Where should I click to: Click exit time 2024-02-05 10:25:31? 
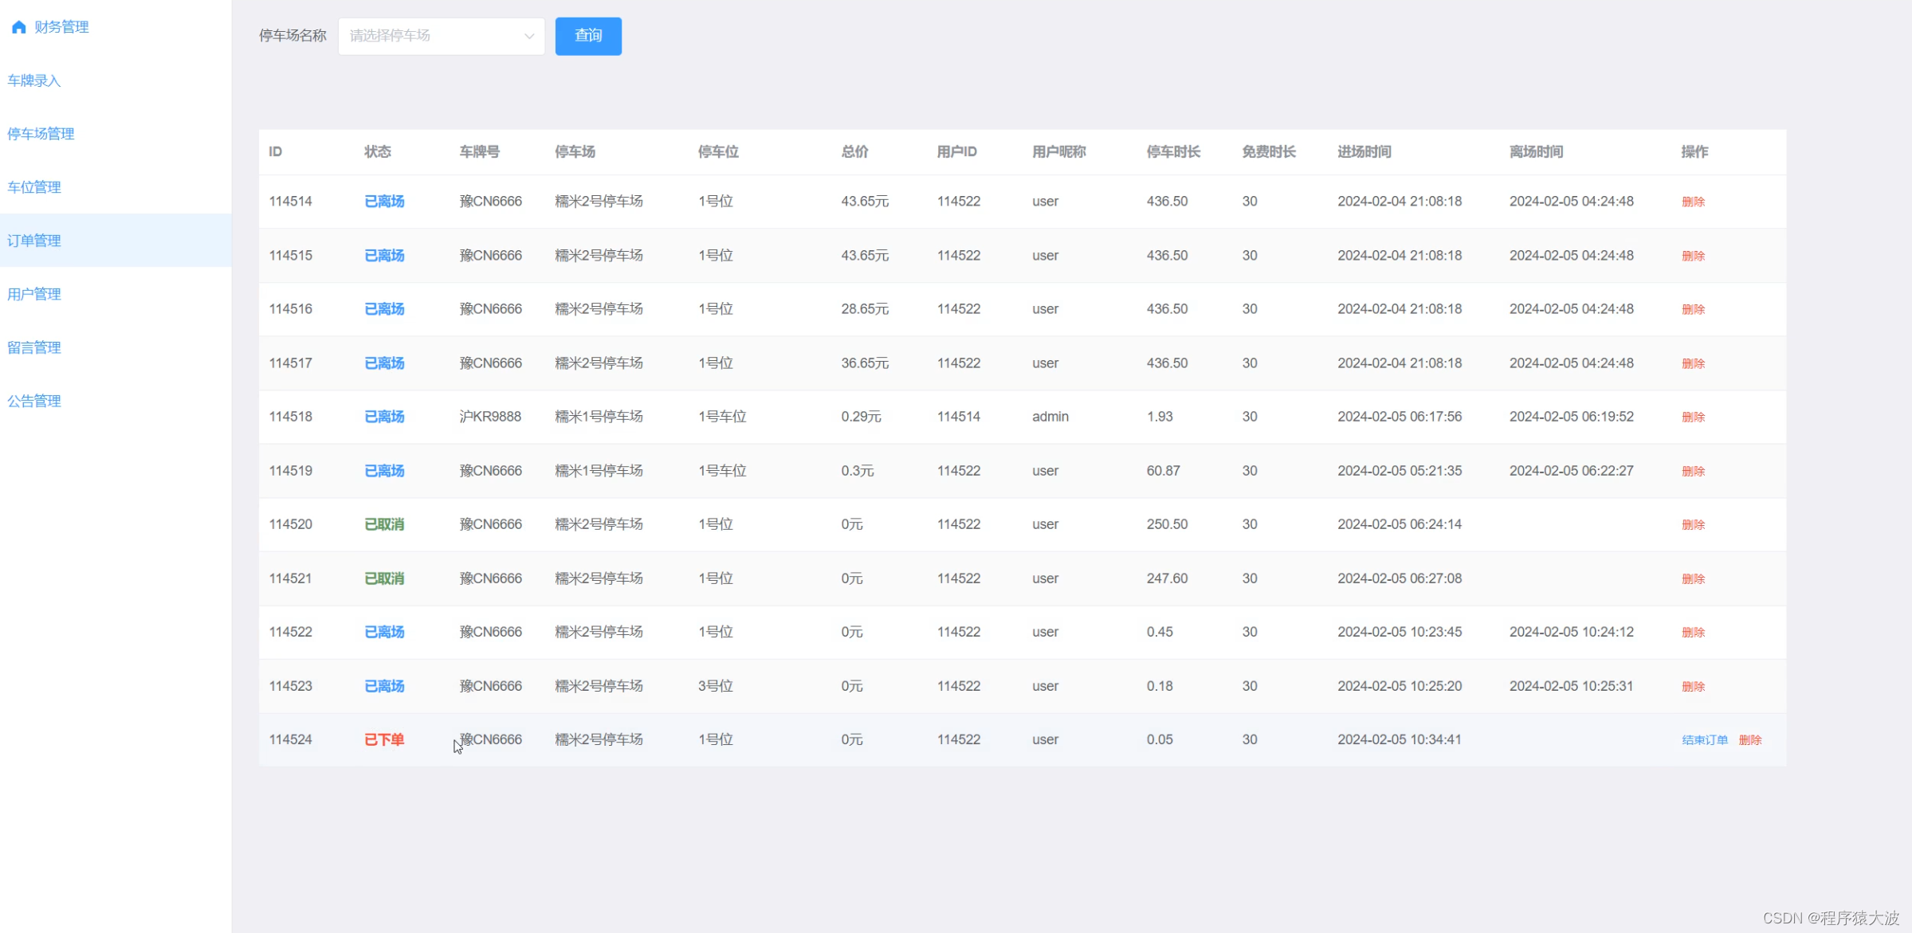click(1571, 686)
